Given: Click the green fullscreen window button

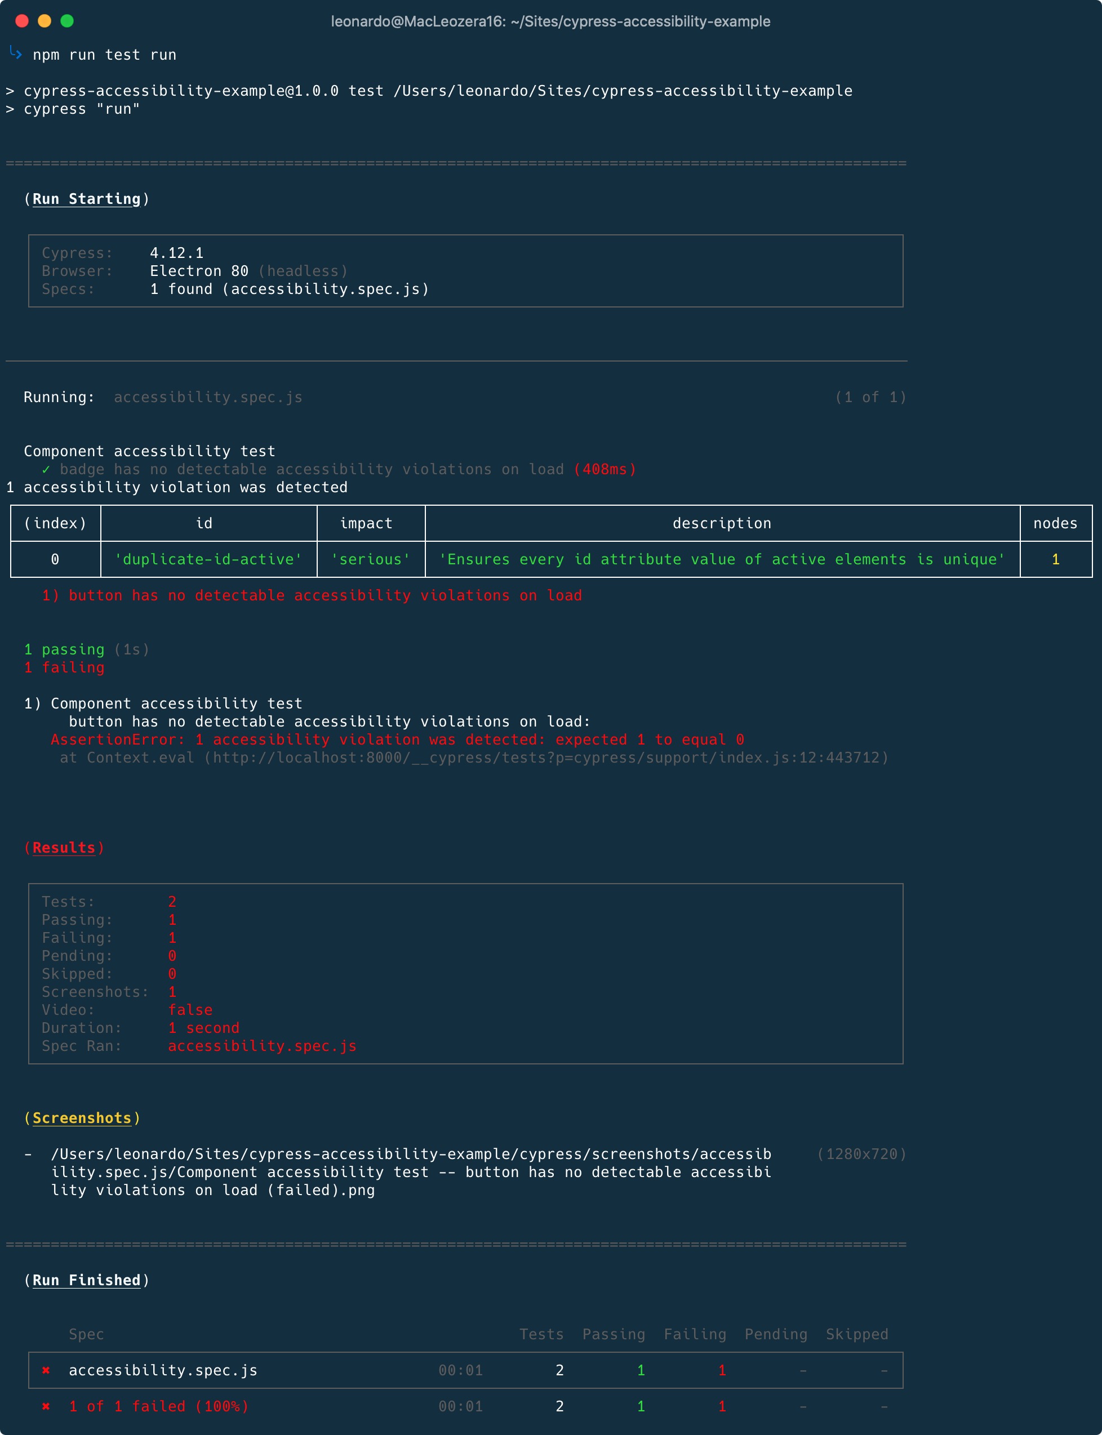Looking at the screenshot, I should [x=67, y=21].
